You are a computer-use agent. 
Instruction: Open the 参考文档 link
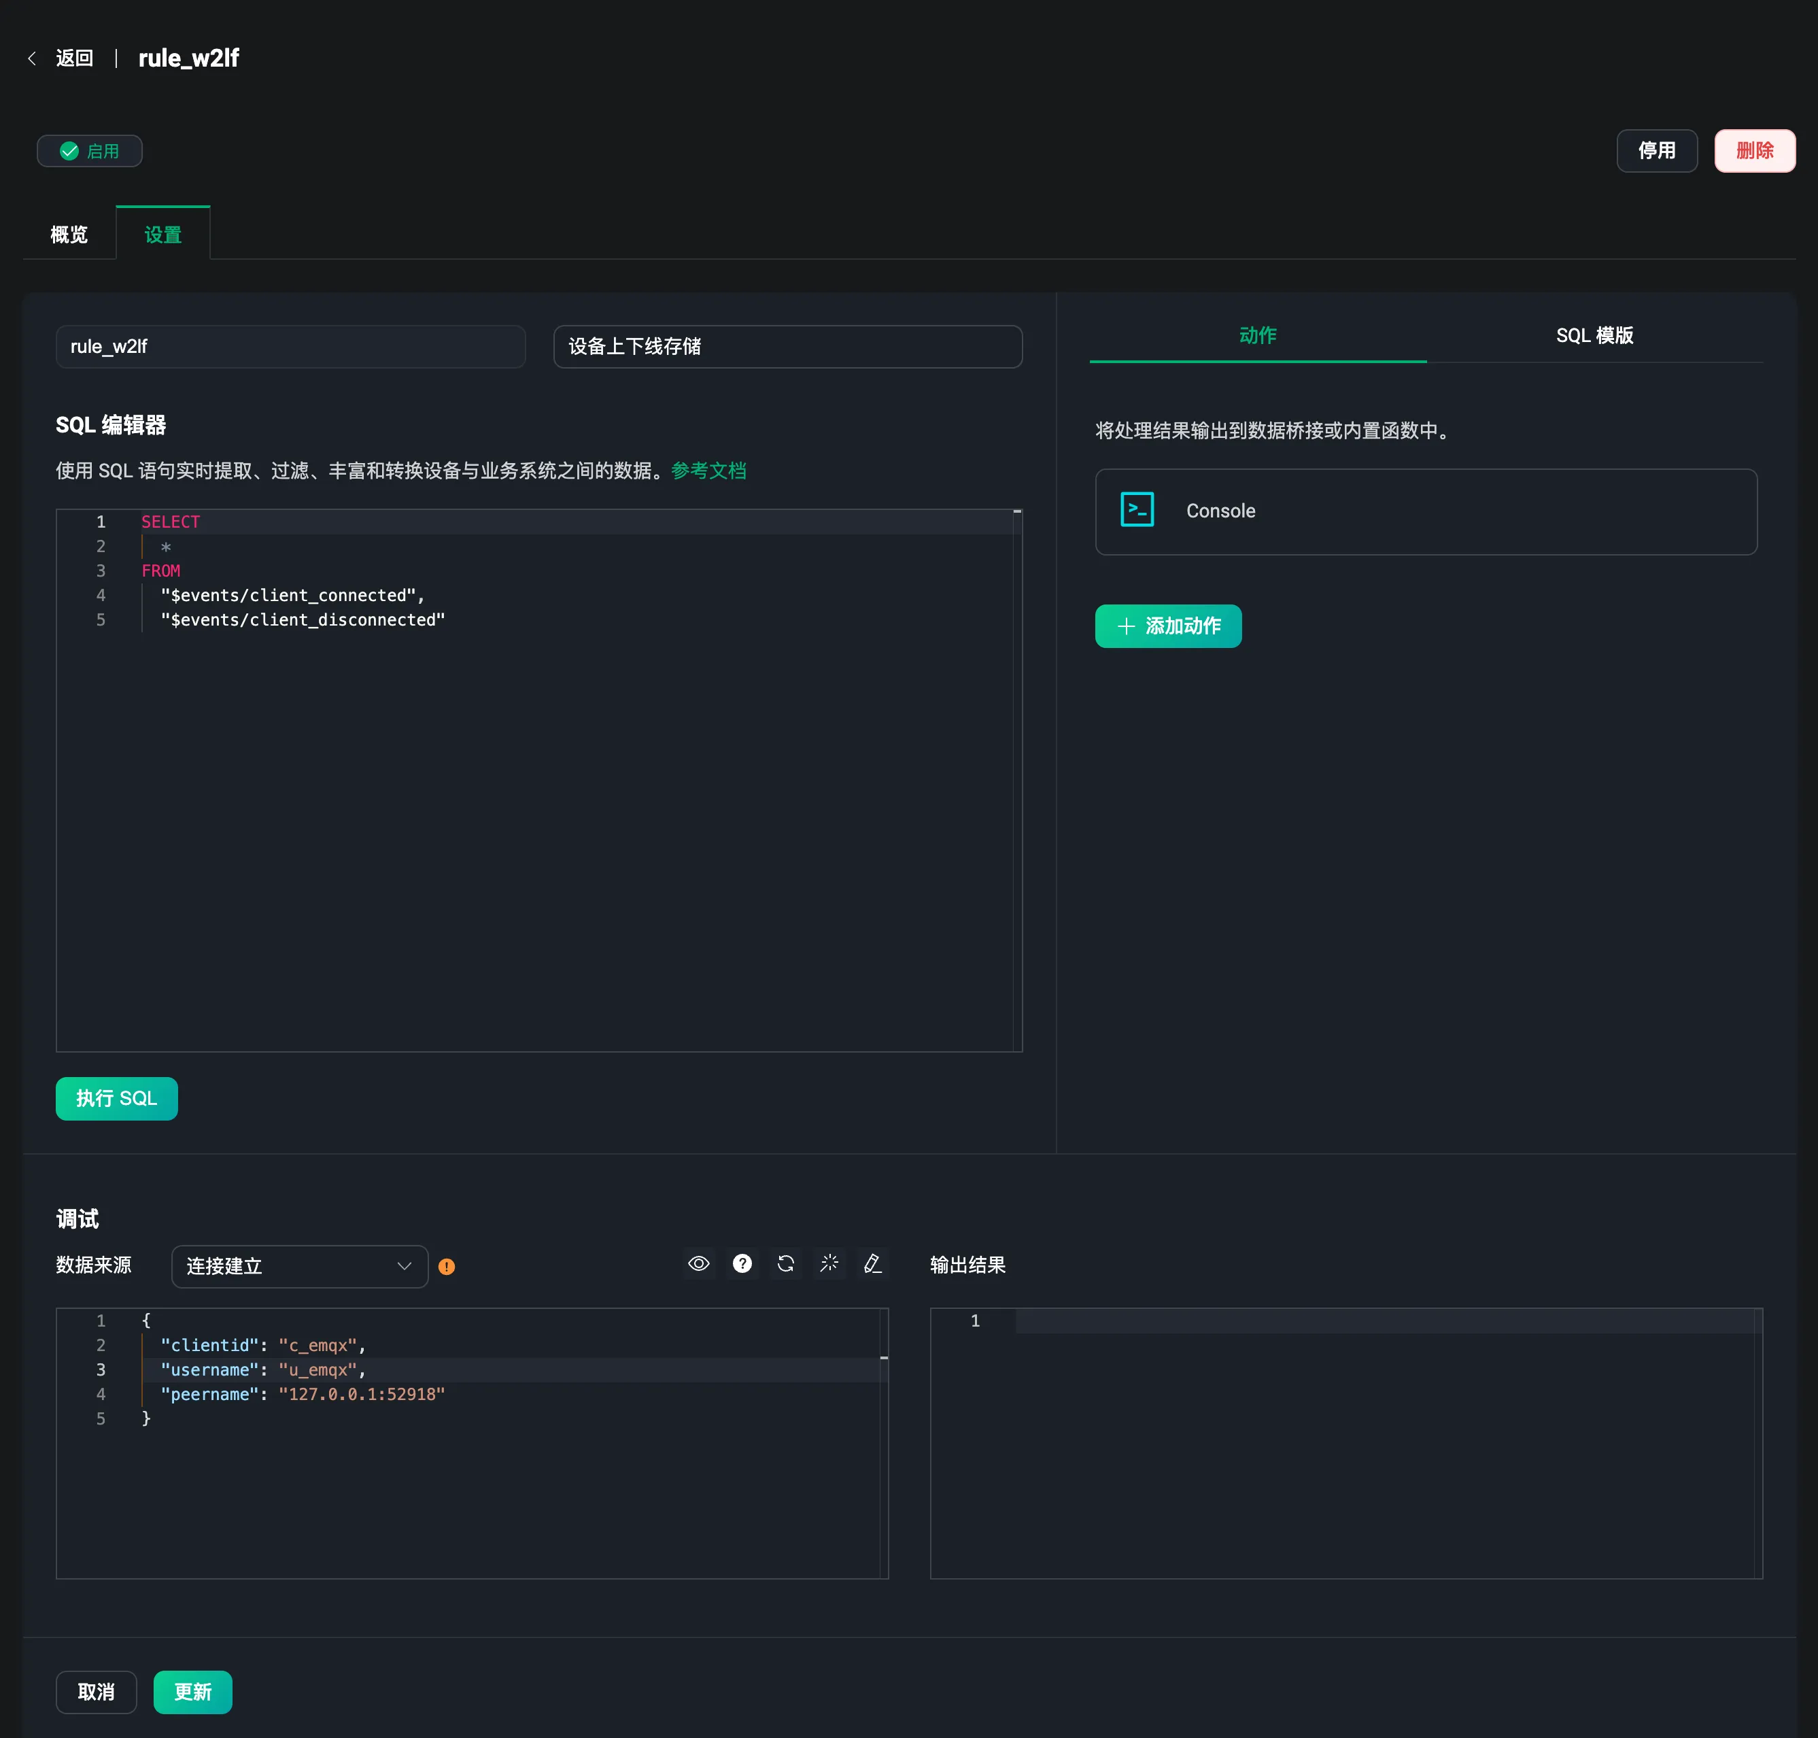708,471
